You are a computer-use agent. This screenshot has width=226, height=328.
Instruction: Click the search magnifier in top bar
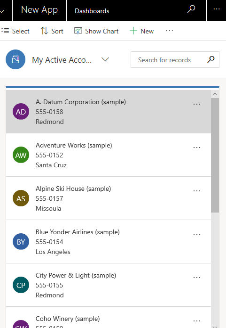(x=191, y=9)
